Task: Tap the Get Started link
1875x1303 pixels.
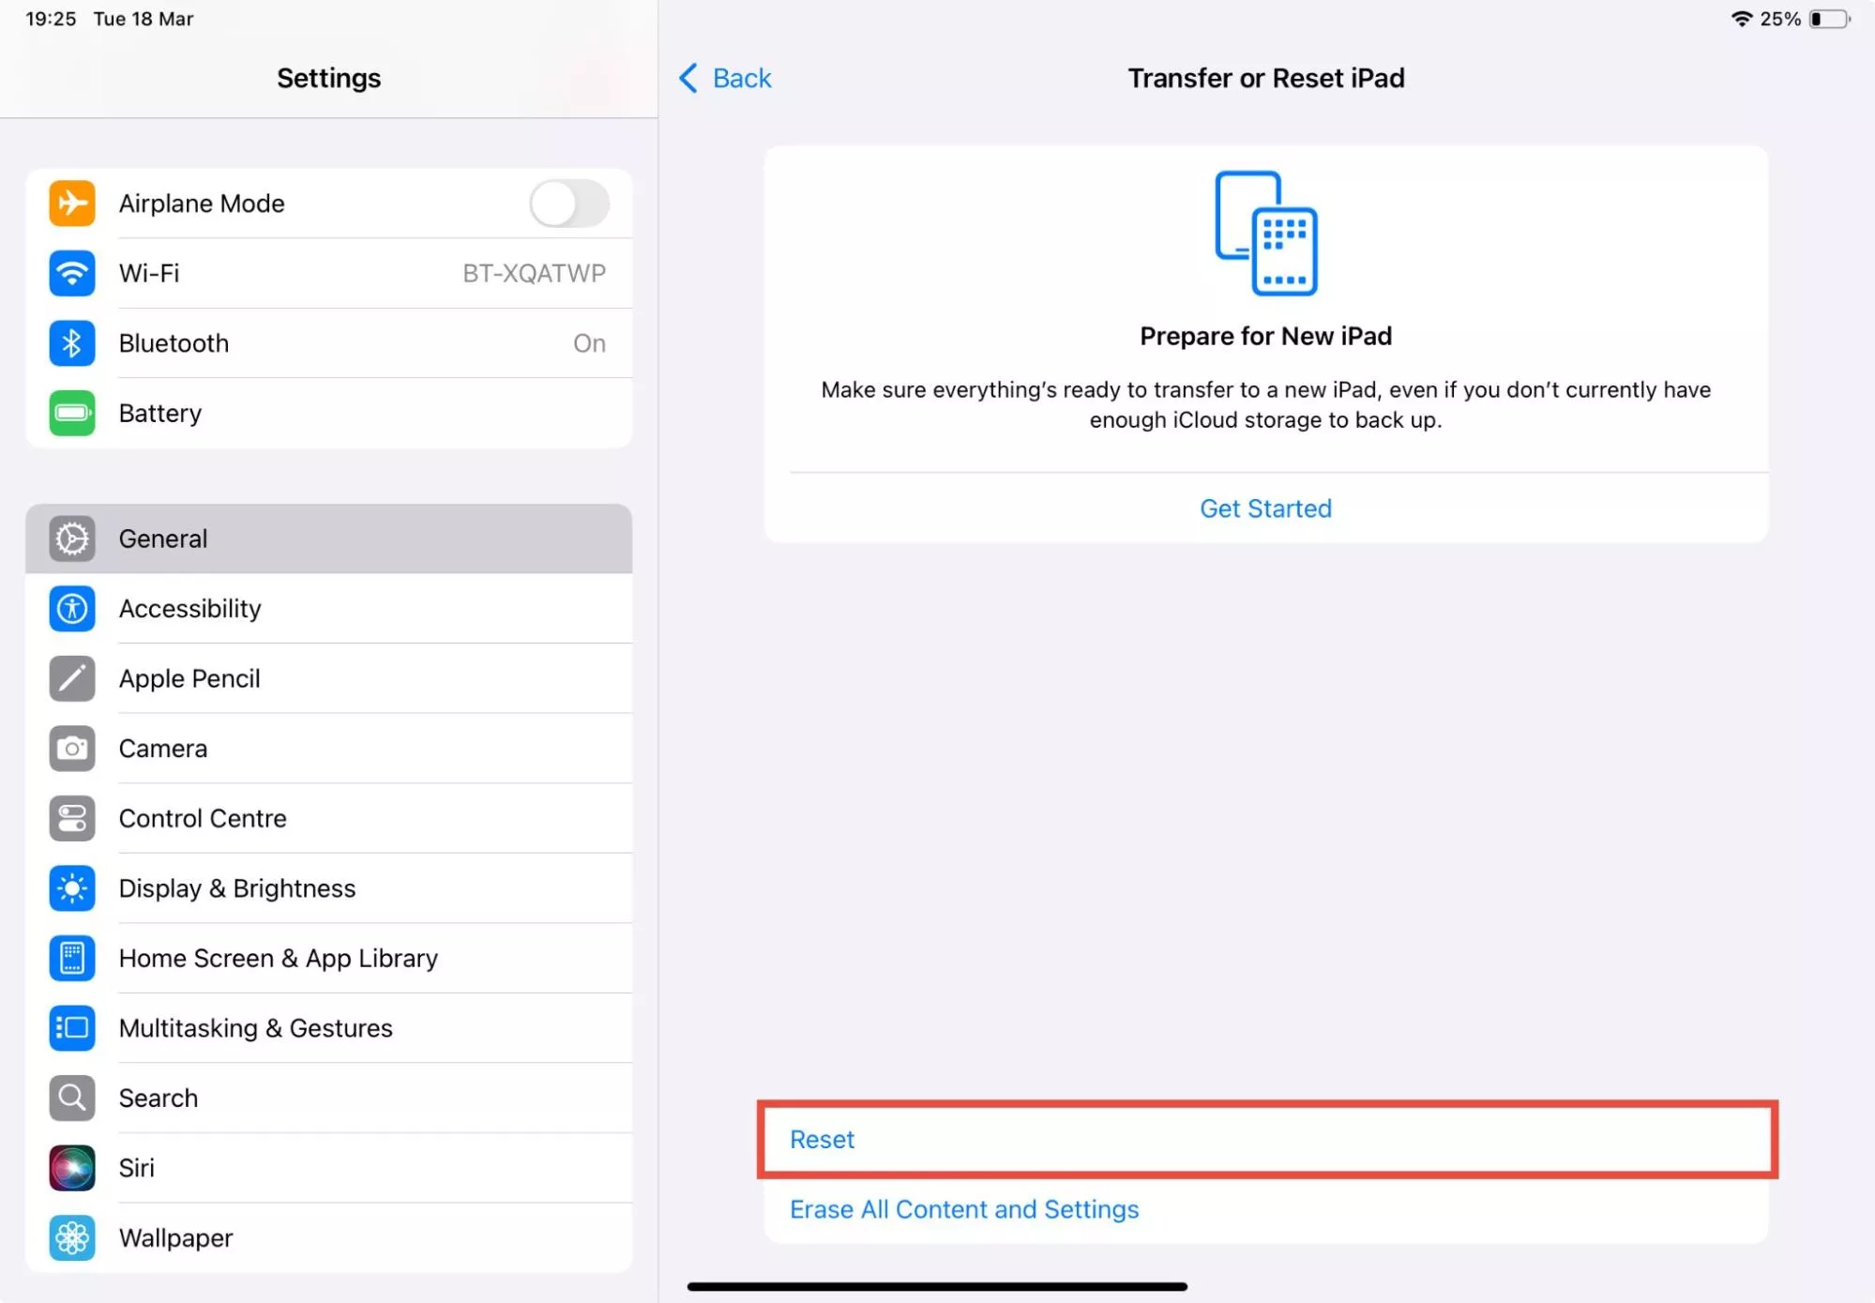Action: 1265,508
